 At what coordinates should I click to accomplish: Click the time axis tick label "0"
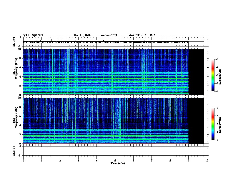(x=23, y=161)
